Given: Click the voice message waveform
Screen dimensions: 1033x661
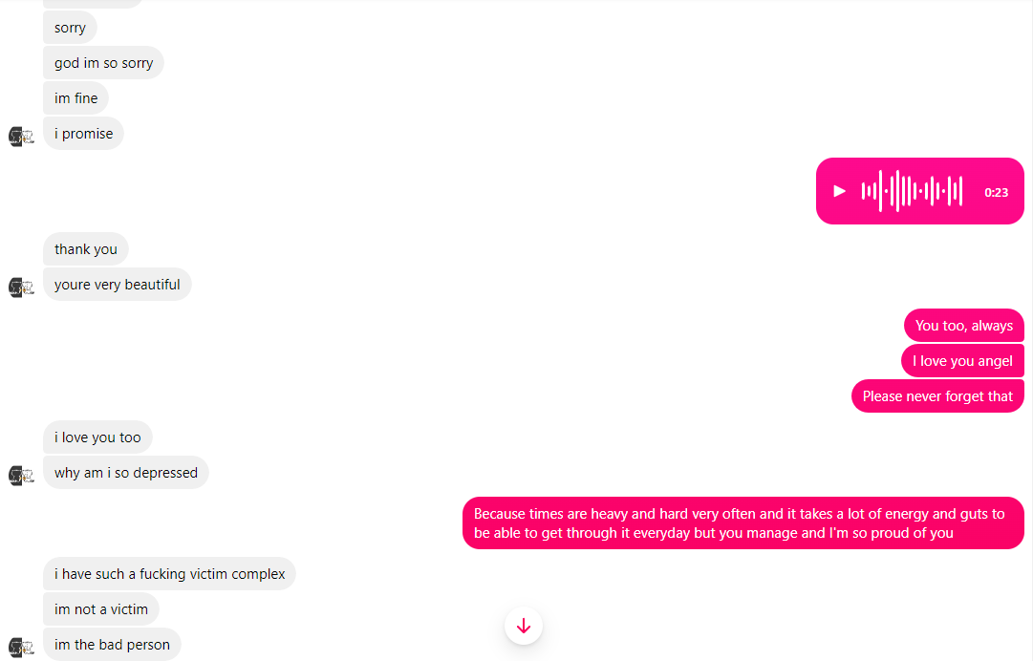Looking at the screenshot, I should coord(913,192).
